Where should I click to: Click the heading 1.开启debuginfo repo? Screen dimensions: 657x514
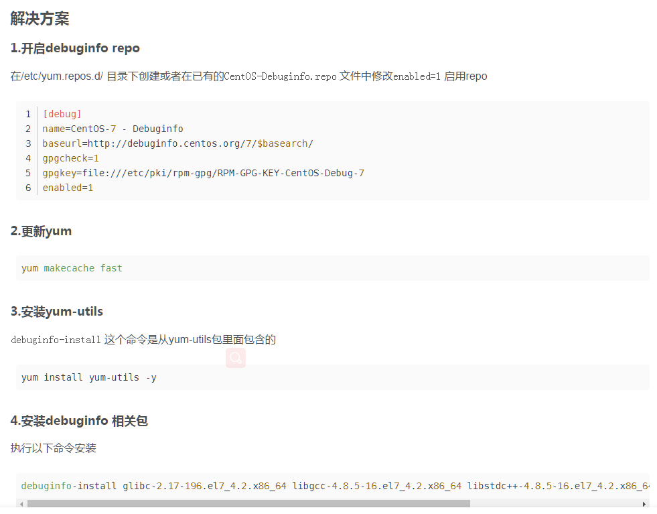75,48
